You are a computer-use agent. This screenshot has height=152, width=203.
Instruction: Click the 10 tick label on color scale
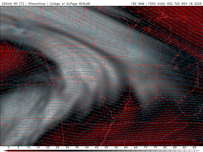[28, 147]
